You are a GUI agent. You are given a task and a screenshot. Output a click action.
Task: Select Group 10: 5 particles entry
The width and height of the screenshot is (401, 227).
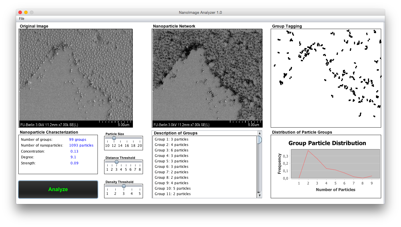pos(173,188)
